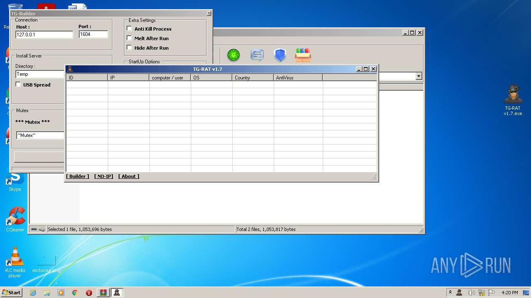The width and height of the screenshot is (531, 298).
Task: Click the Show desktop button
Action: point(527,293)
